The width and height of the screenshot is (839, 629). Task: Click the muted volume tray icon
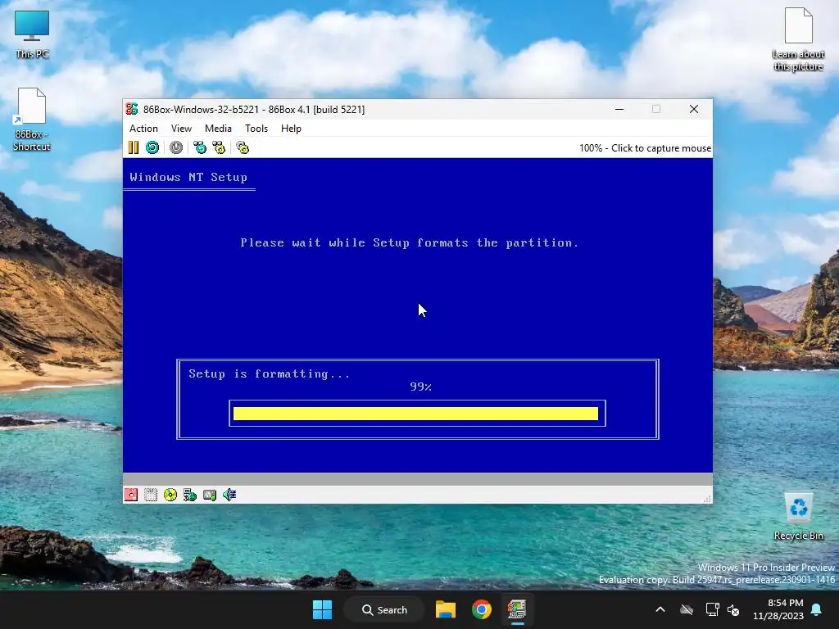pos(733,609)
